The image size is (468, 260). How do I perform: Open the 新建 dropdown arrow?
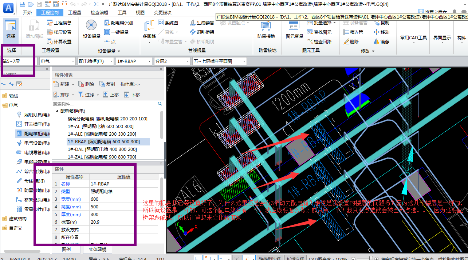pyautogui.click(x=73, y=84)
